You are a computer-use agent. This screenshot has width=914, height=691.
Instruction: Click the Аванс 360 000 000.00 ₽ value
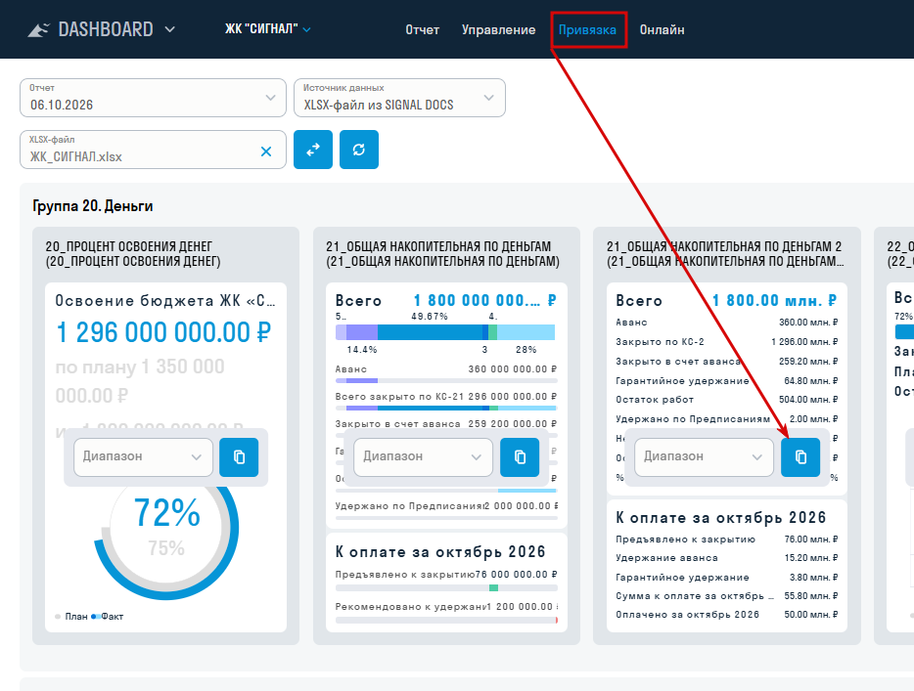(513, 369)
